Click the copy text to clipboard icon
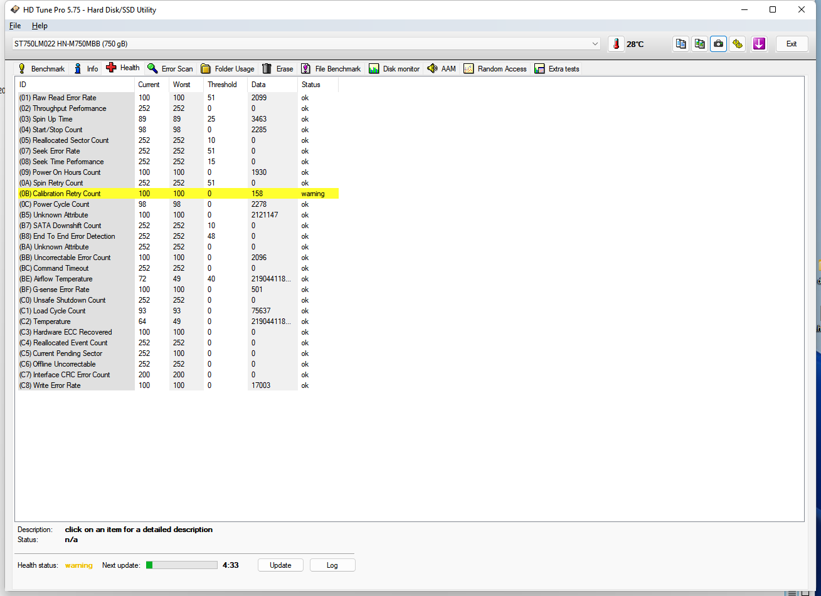821x596 pixels. point(681,44)
